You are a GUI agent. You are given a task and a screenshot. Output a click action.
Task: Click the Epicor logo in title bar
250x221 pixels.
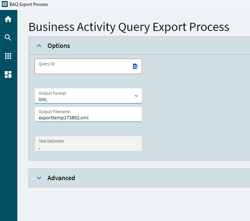pyautogui.click(x=5, y=4)
